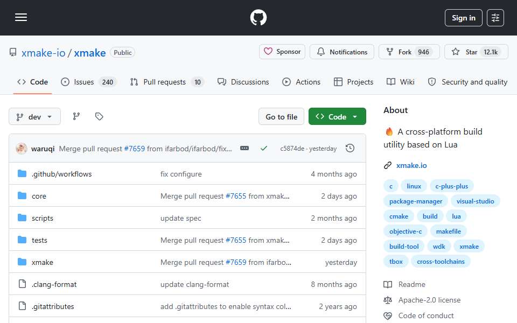The height and width of the screenshot is (323, 517).
Task: Open the Discussions tab
Action: tap(243, 82)
